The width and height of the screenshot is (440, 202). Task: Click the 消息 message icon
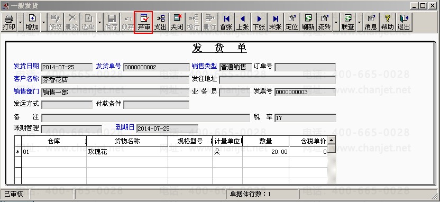tap(371, 22)
